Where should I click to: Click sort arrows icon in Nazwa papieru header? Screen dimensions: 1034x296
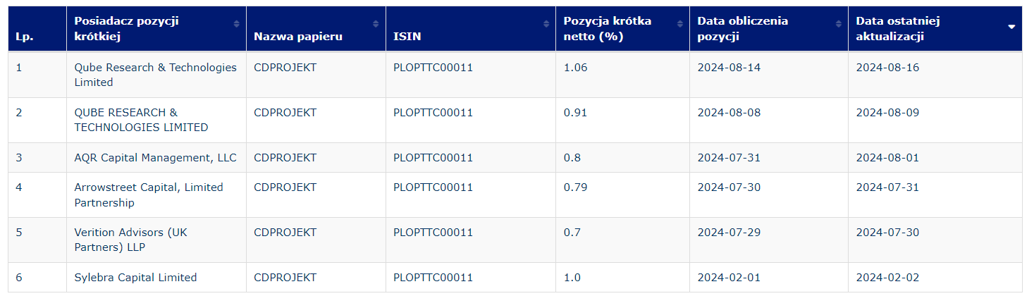pyautogui.click(x=377, y=24)
